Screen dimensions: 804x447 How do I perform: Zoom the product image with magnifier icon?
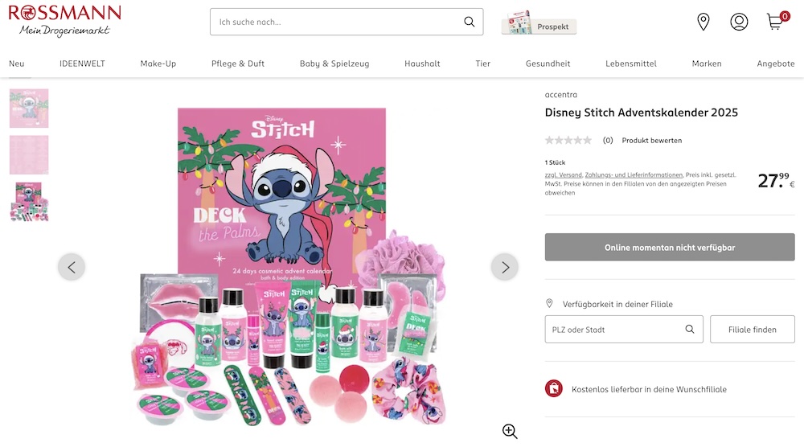pos(510,431)
